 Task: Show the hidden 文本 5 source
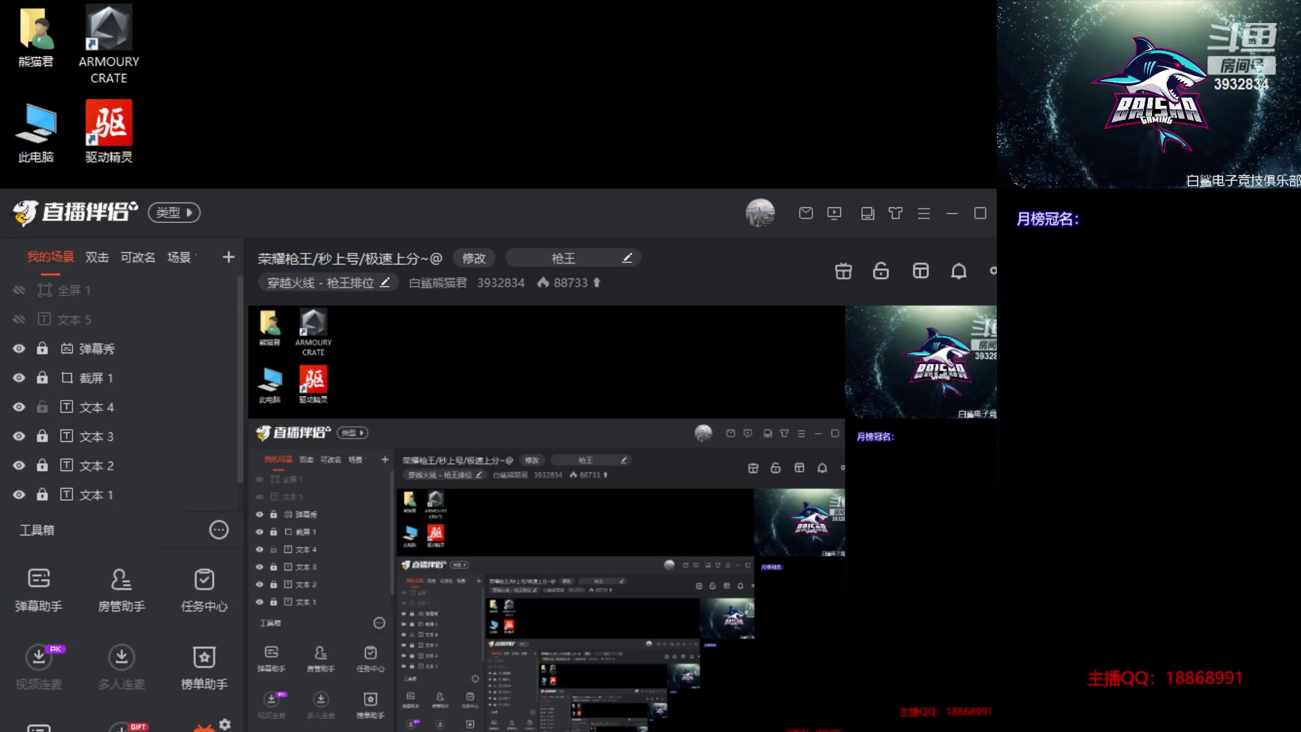click(x=19, y=319)
